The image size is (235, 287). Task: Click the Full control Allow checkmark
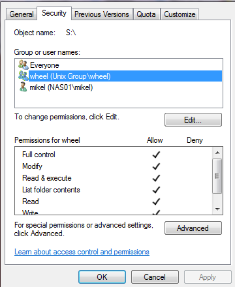point(156,155)
